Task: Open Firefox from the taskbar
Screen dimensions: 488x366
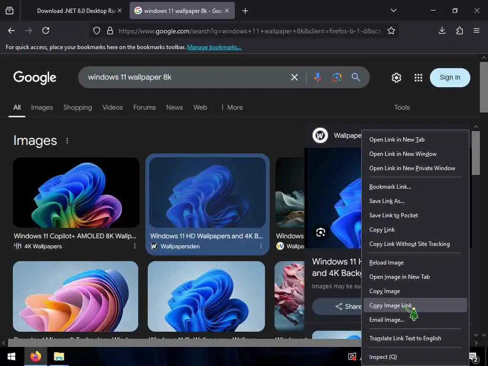Action: [35, 356]
